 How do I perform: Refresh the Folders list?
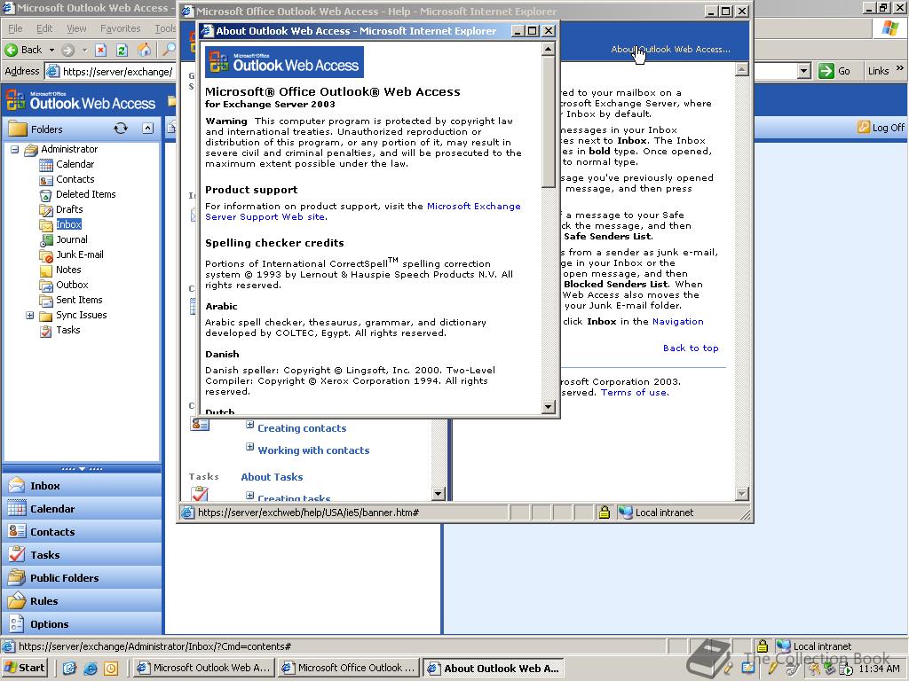[121, 129]
